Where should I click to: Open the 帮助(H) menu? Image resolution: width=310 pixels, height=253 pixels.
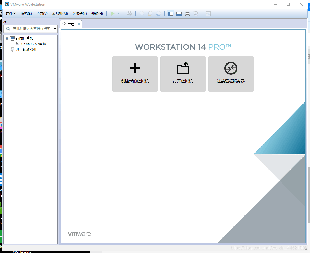coord(97,14)
